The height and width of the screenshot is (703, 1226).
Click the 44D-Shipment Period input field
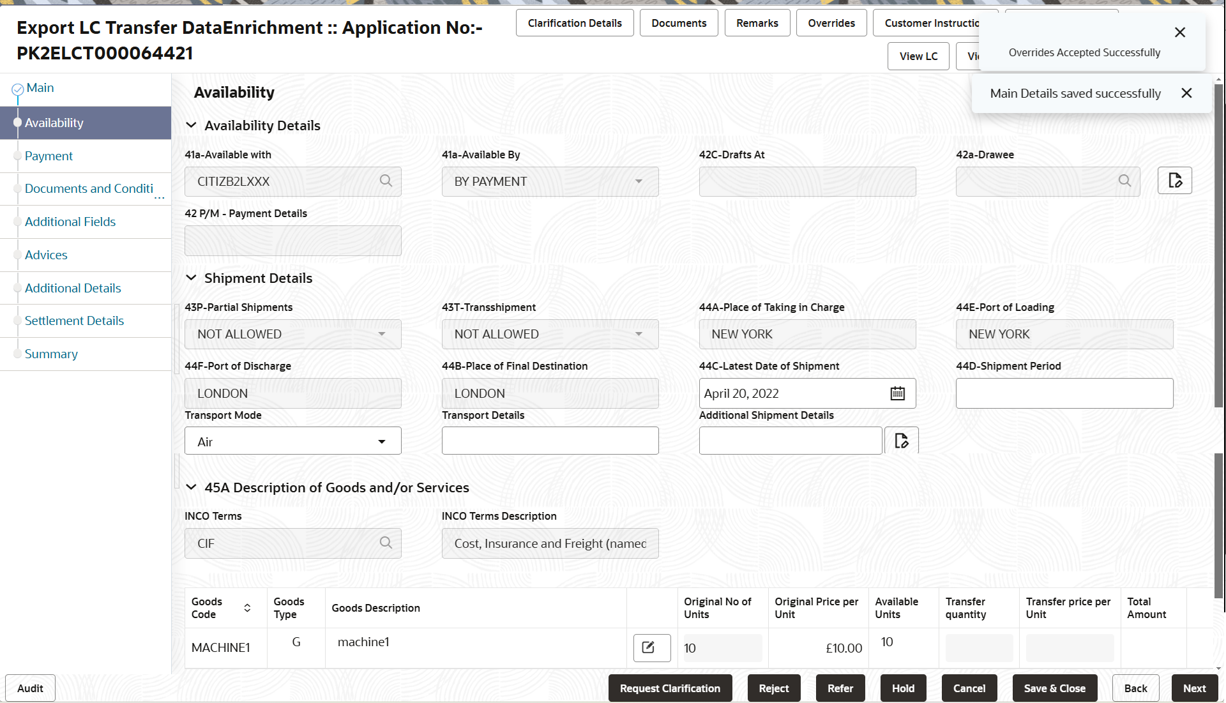click(1064, 393)
